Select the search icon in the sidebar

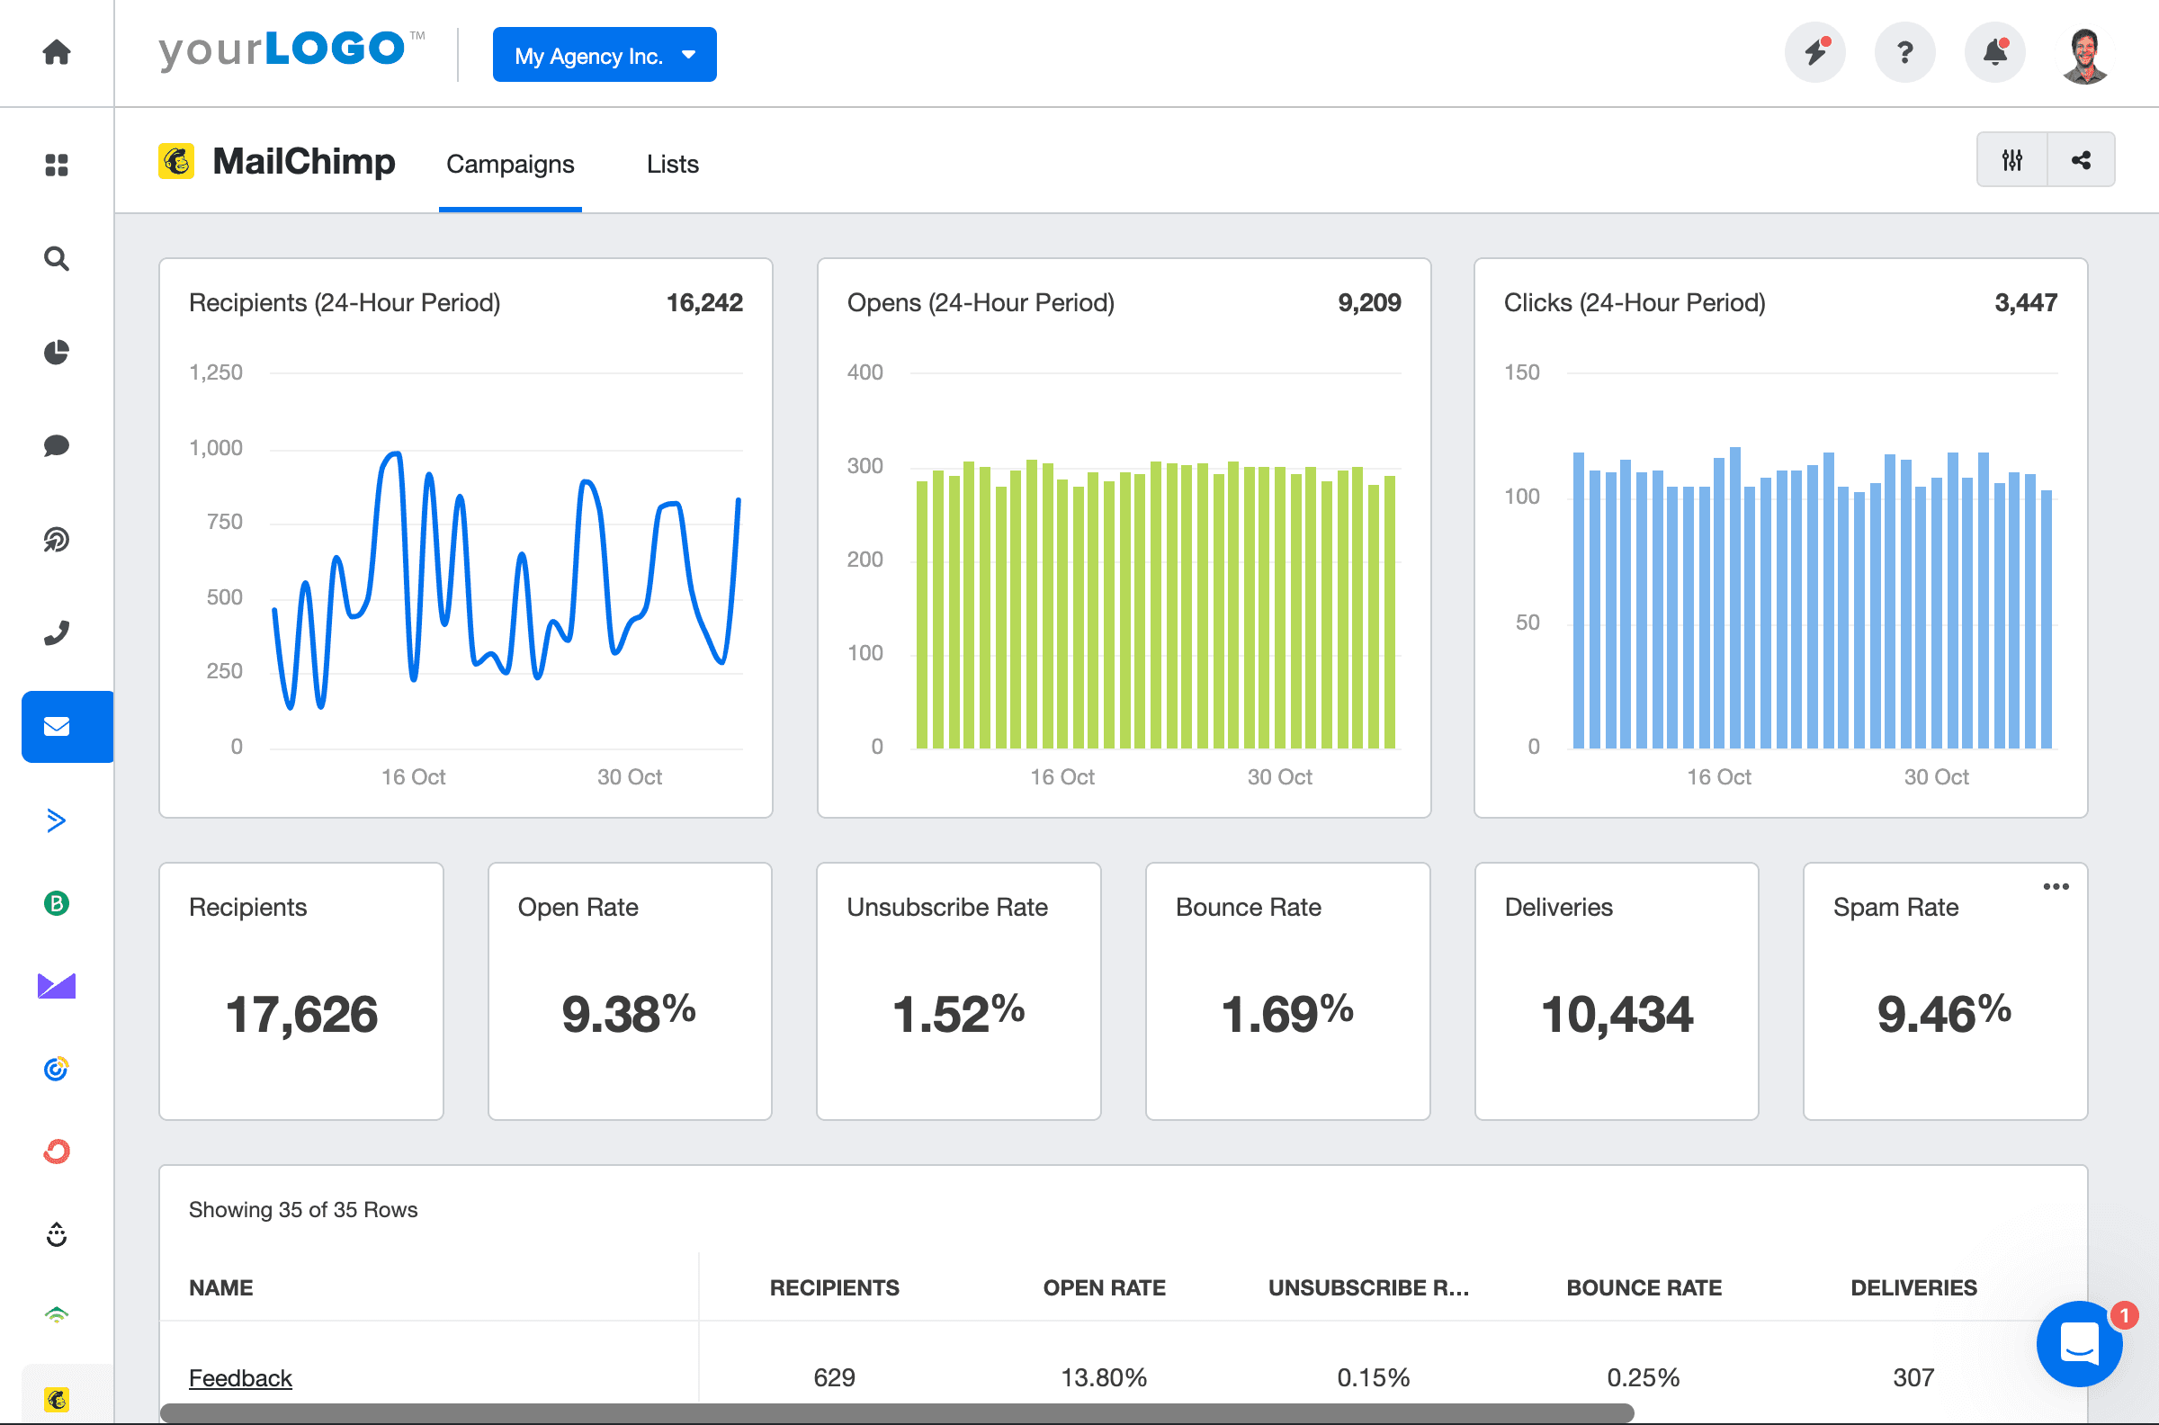pyautogui.click(x=57, y=259)
